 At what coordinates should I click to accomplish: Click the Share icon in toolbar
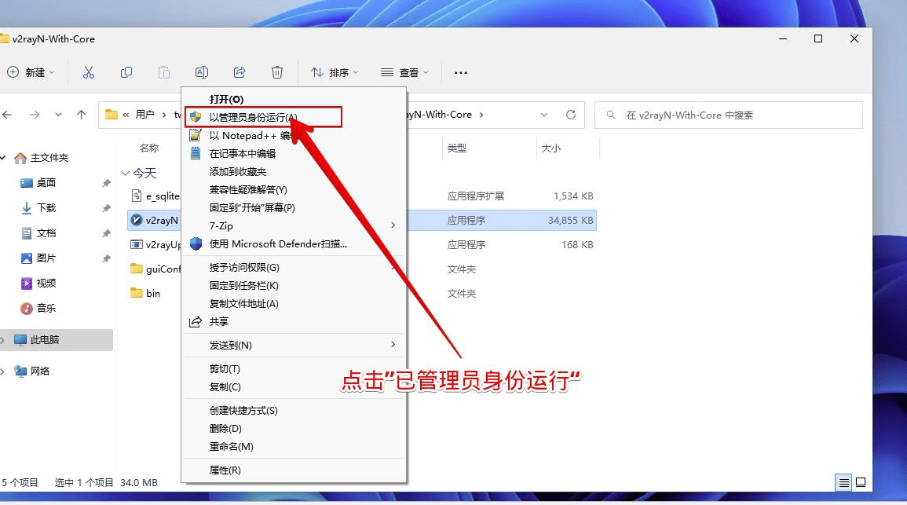[240, 72]
